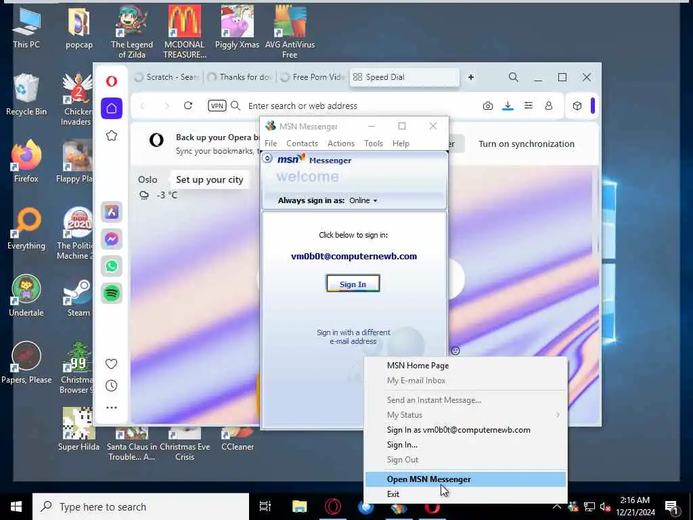Click Turn on synchronization
Image resolution: width=693 pixels, height=520 pixels.
pyautogui.click(x=527, y=144)
